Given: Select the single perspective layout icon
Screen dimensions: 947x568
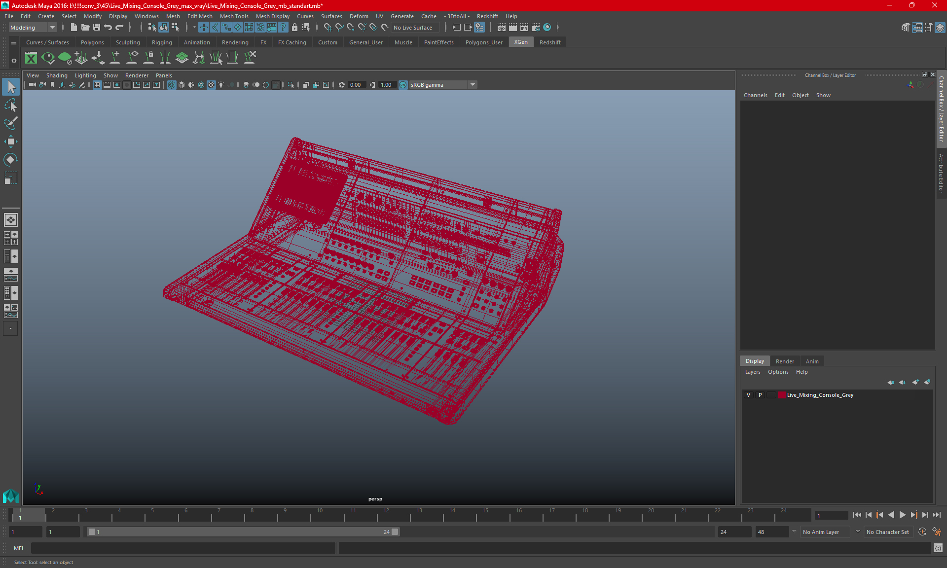Looking at the screenshot, I should [10, 220].
